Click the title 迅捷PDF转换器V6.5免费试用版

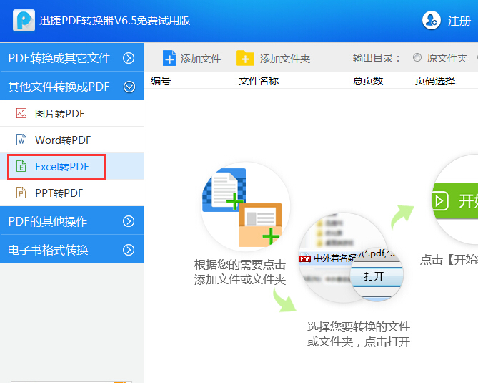(115, 21)
